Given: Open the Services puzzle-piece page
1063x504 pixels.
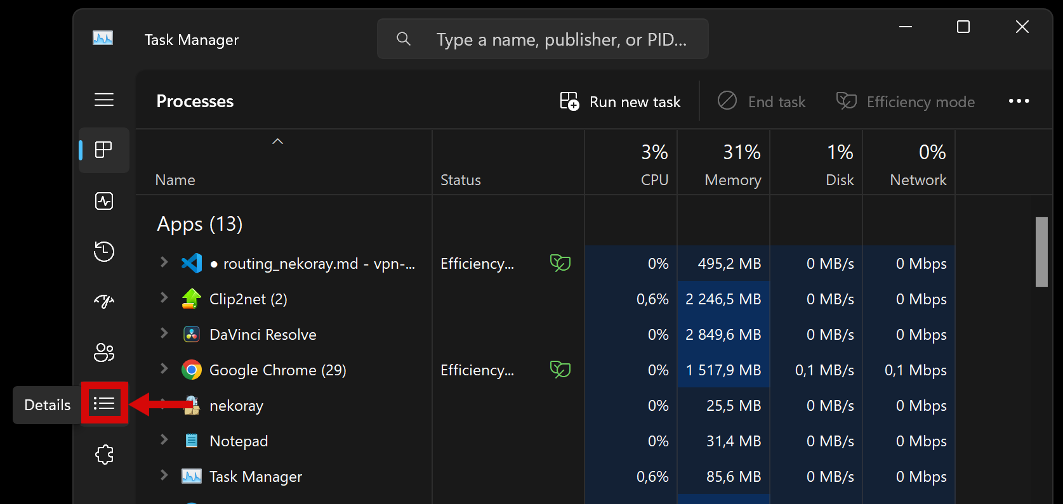Looking at the screenshot, I should click(x=104, y=454).
